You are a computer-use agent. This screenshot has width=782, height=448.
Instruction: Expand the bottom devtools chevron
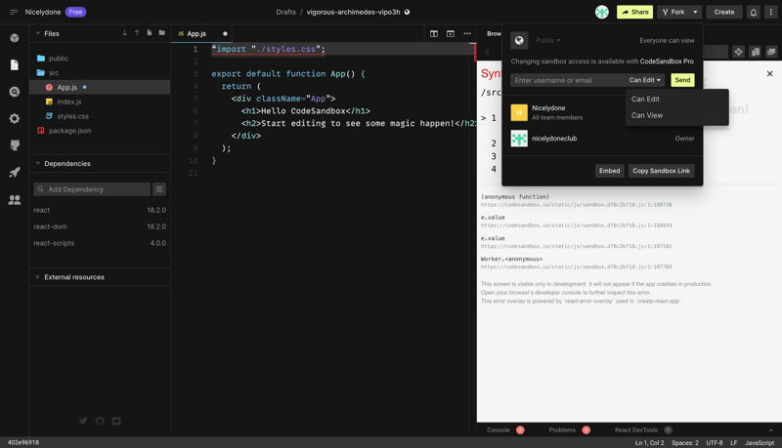click(770, 430)
